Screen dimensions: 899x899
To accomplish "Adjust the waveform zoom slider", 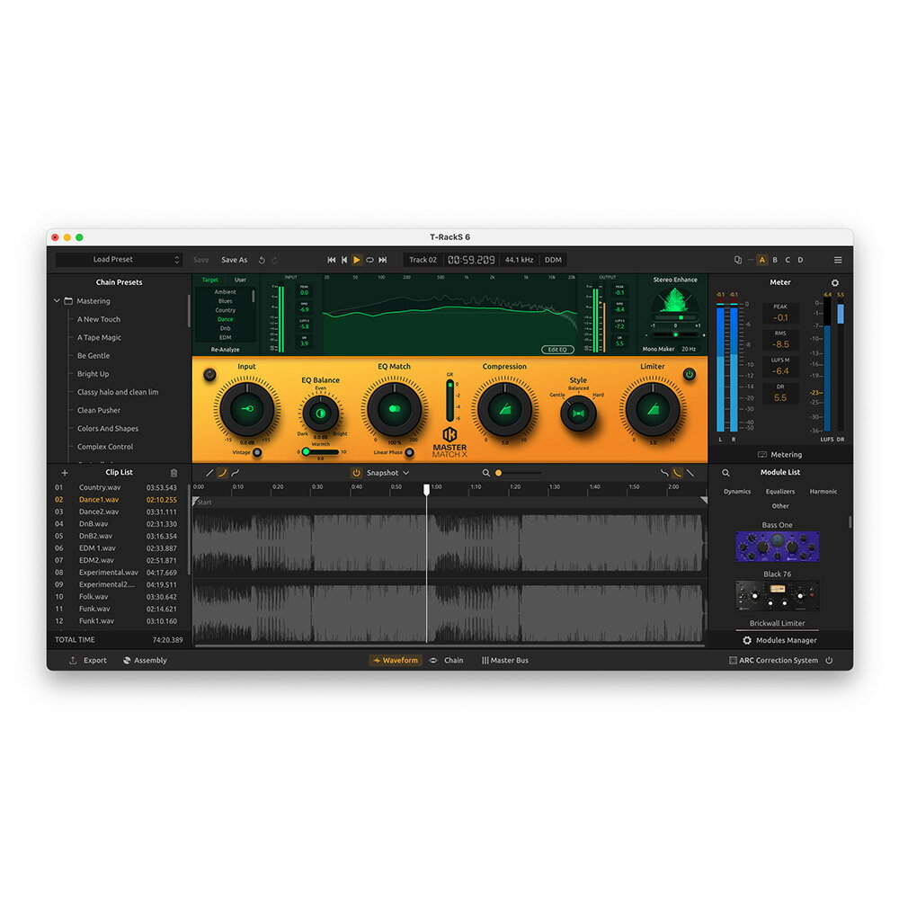I will pyautogui.click(x=500, y=473).
